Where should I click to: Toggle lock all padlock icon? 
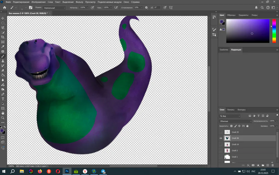pos(247,126)
